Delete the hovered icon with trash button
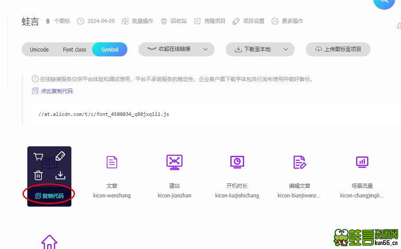The image size is (401, 249). pyautogui.click(x=38, y=175)
